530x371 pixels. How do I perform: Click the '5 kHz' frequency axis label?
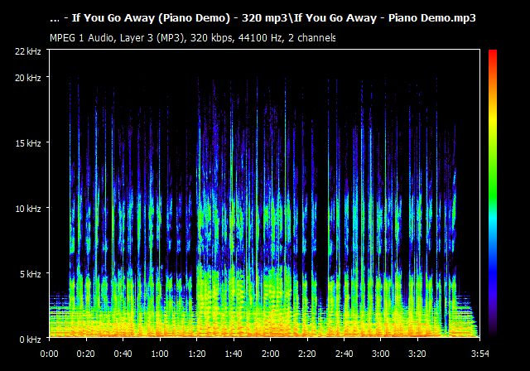tap(30, 273)
